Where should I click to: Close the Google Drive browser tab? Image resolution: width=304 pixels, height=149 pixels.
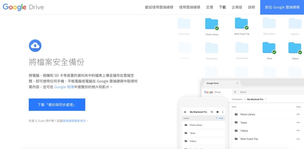pos(237,83)
